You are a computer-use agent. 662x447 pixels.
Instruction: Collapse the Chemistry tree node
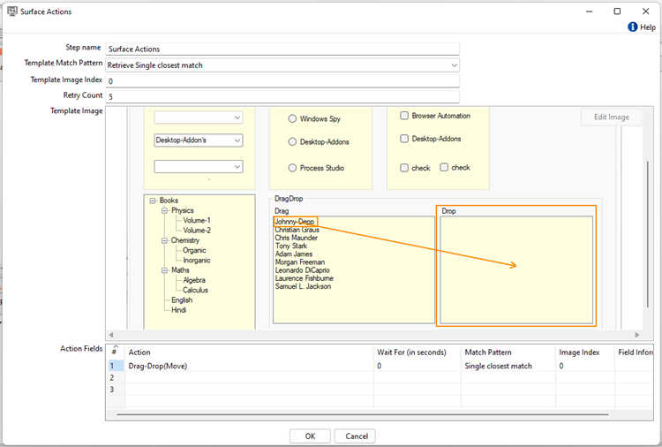(x=165, y=240)
